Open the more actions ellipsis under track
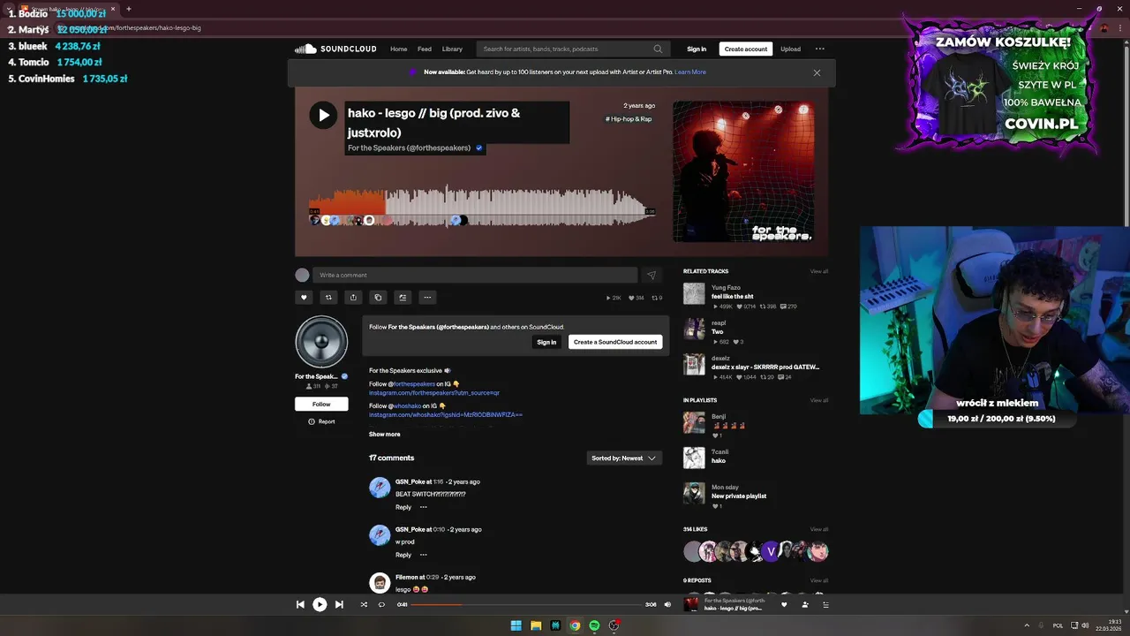This screenshot has height=636, width=1130. 427,298
